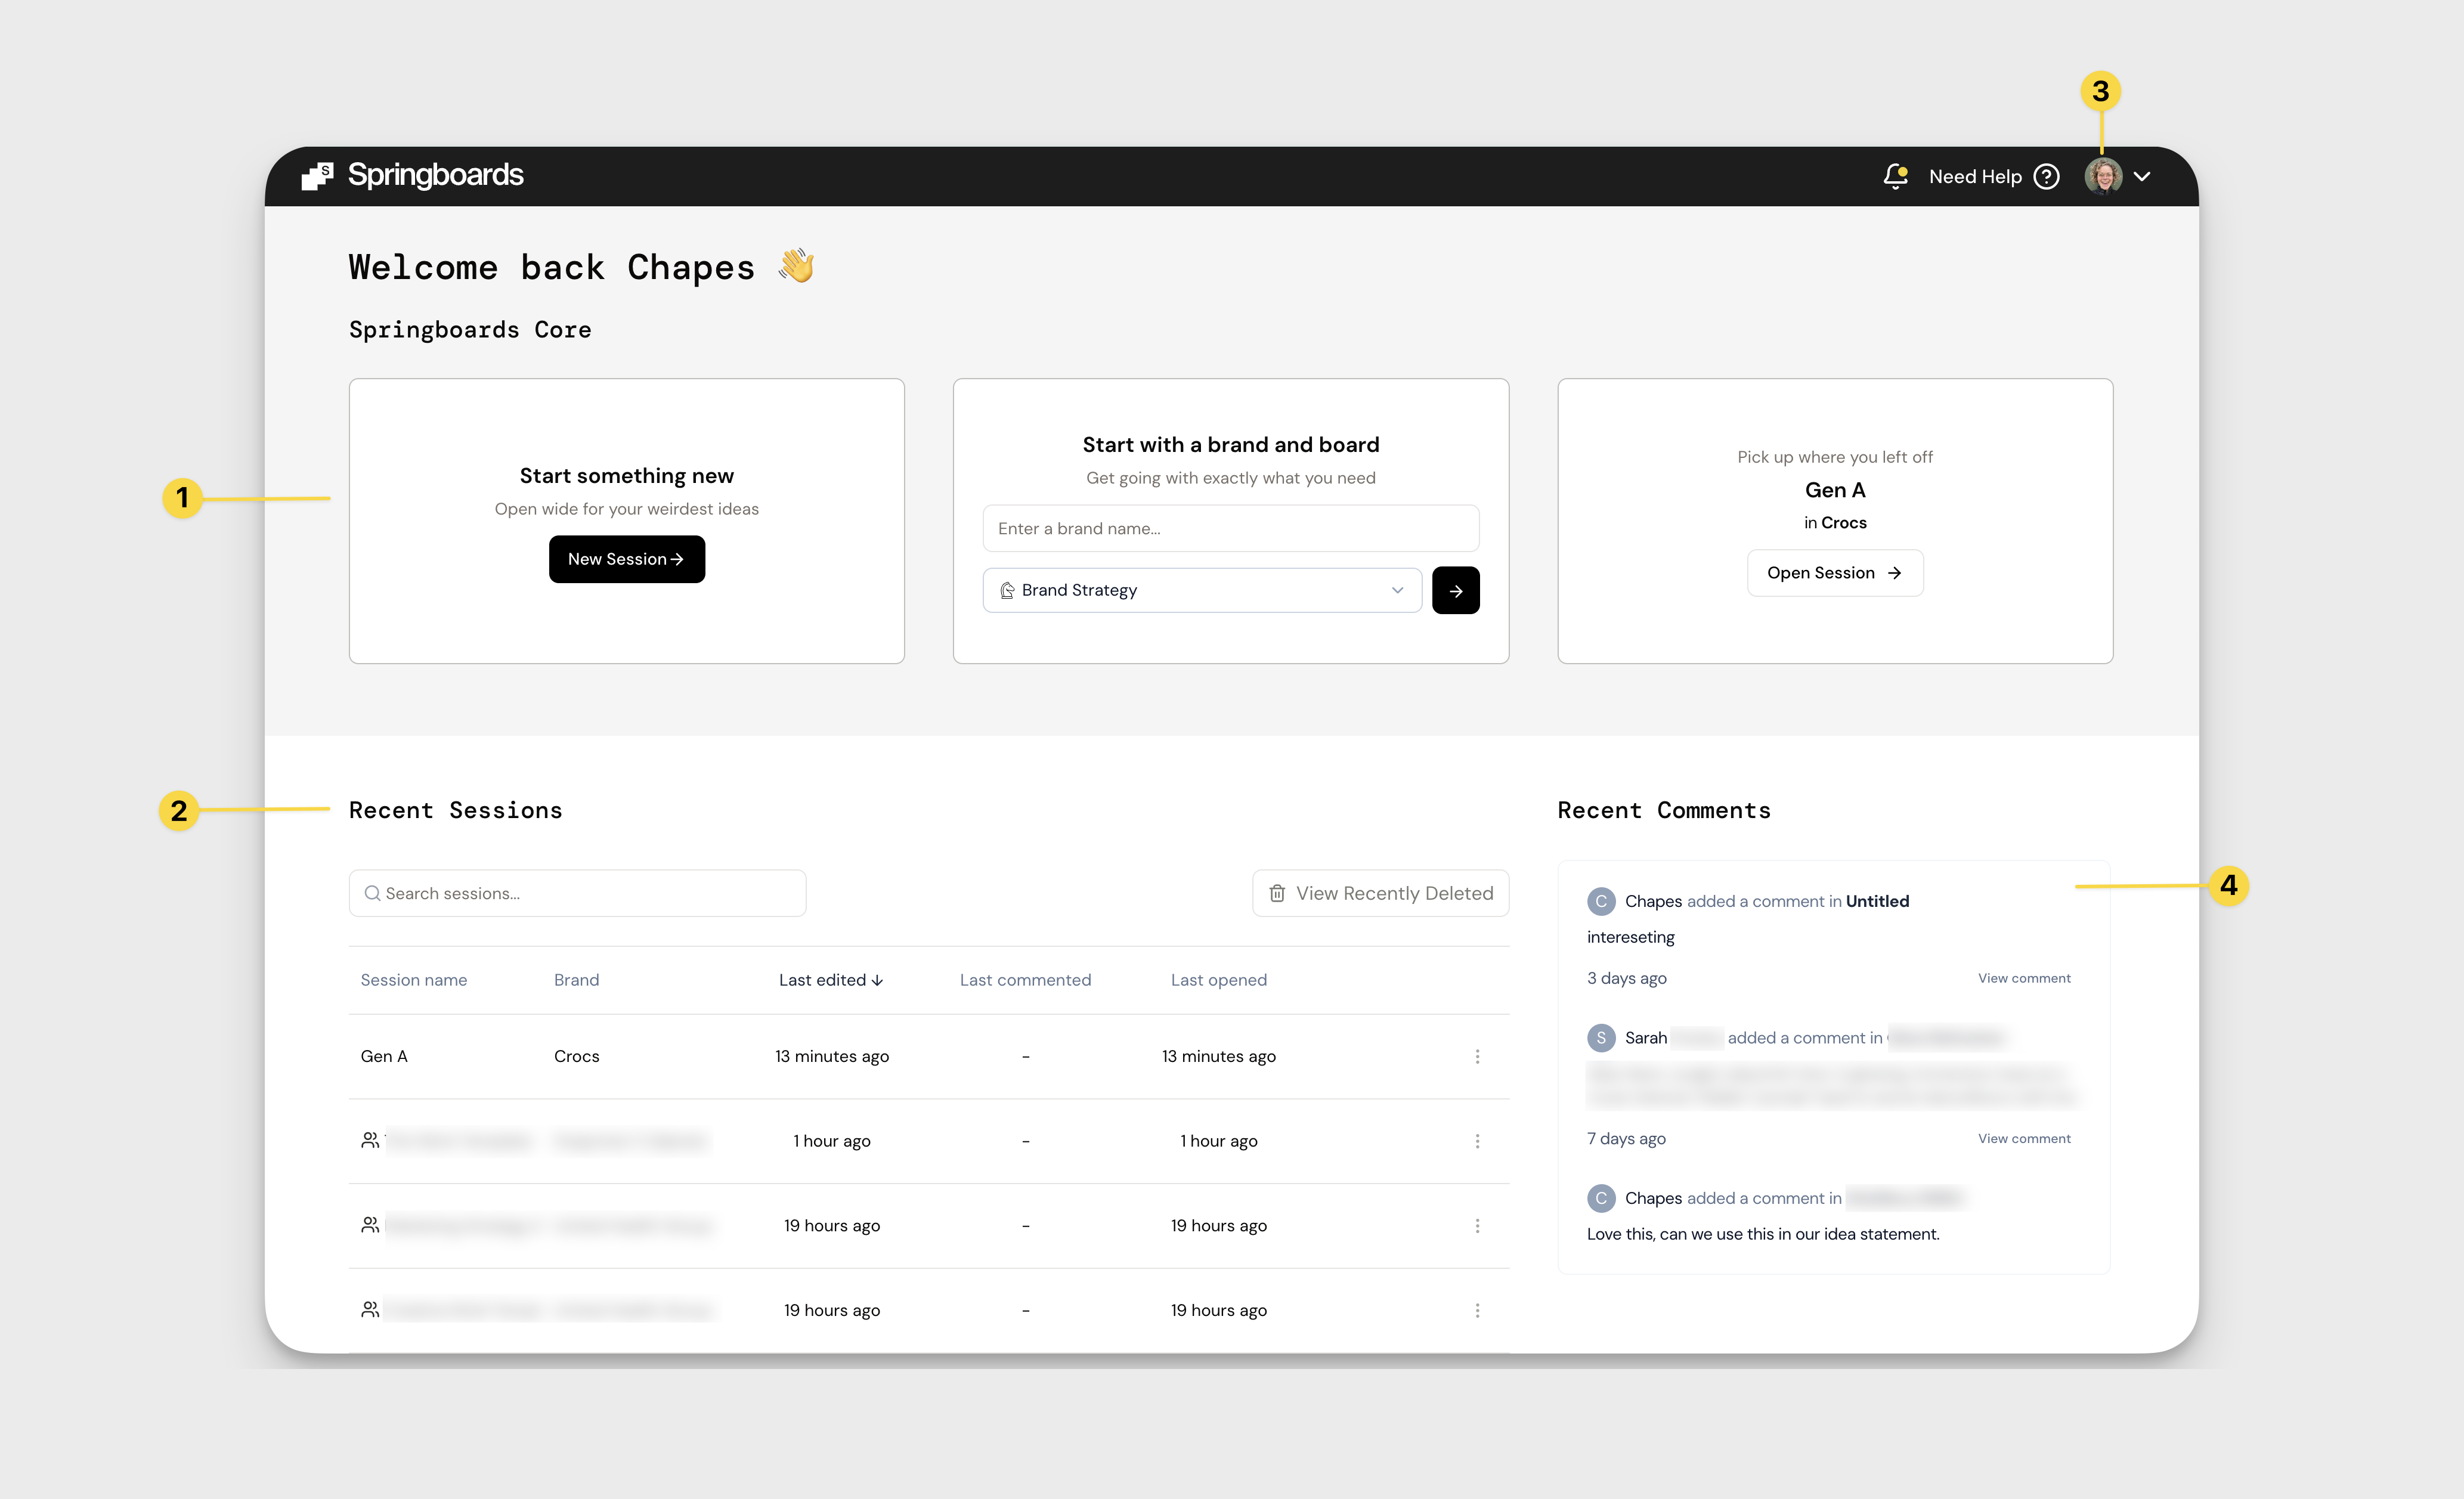This screenshot has height=1499, width=2464.
Task: Click the notification bell icon
Action: (1894, 176)
